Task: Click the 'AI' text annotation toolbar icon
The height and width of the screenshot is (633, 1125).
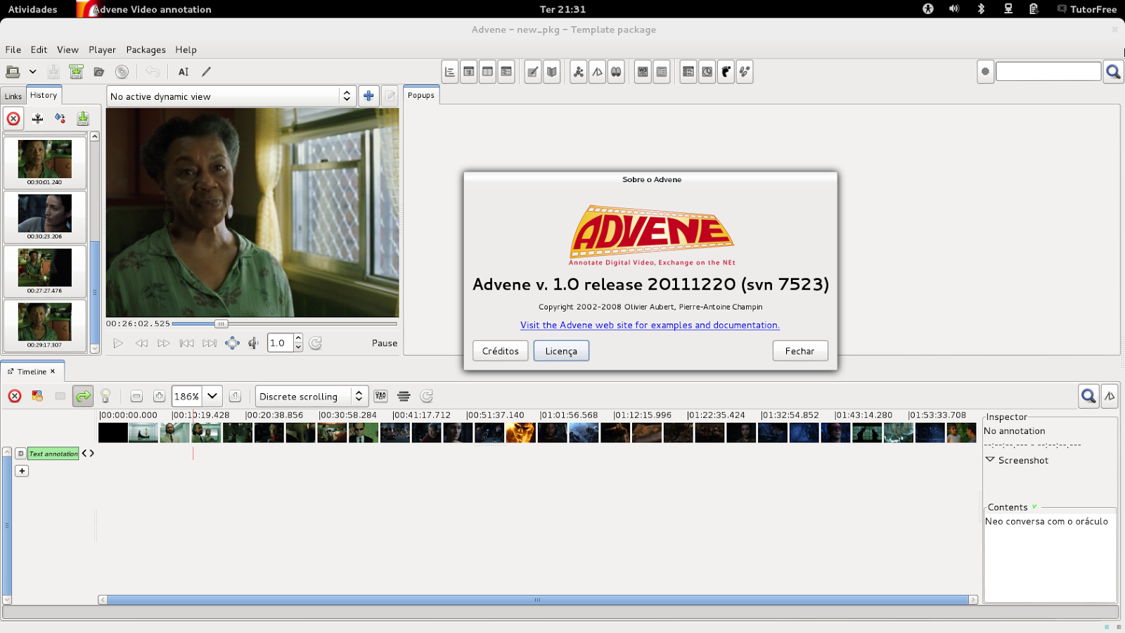Action: pyautogui.click(x=184, y=72)
